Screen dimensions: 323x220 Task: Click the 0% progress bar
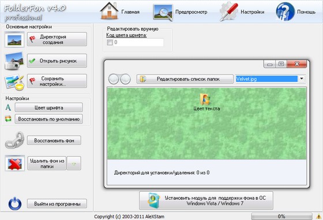pyautogui.click(x=281, y=217)
